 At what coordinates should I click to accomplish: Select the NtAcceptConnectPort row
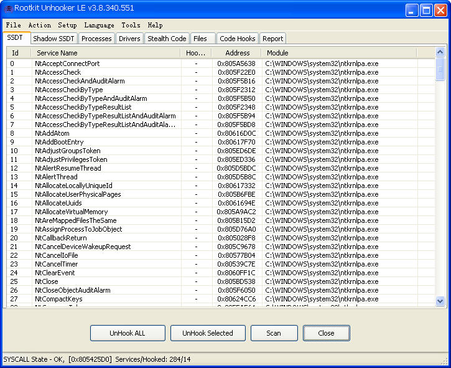point(221,64)
